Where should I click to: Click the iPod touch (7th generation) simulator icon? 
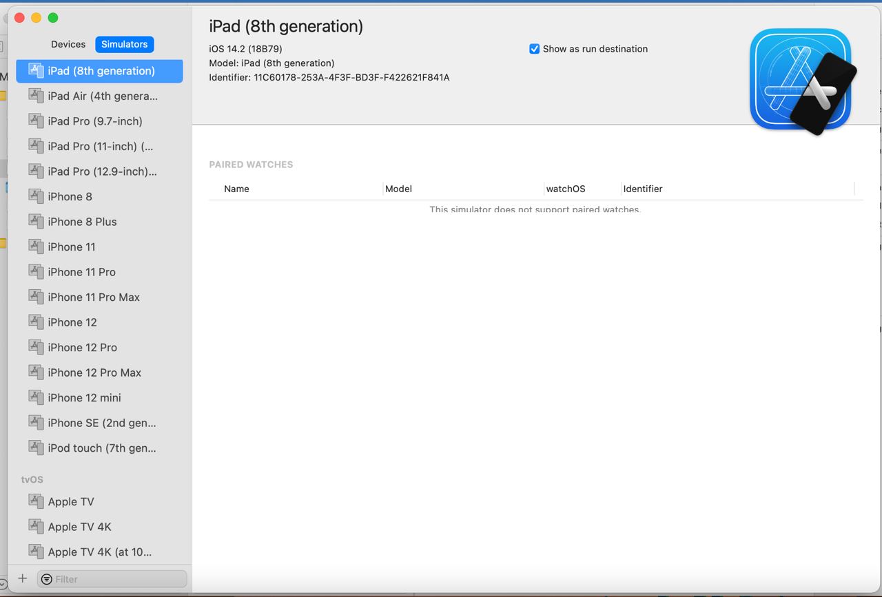pyautogui.click(x=36, y=447)
